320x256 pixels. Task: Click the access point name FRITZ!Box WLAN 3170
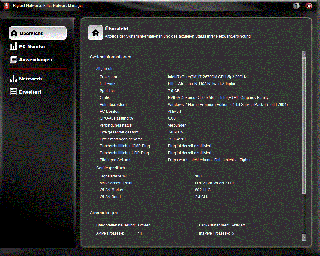tap(214, 183)
